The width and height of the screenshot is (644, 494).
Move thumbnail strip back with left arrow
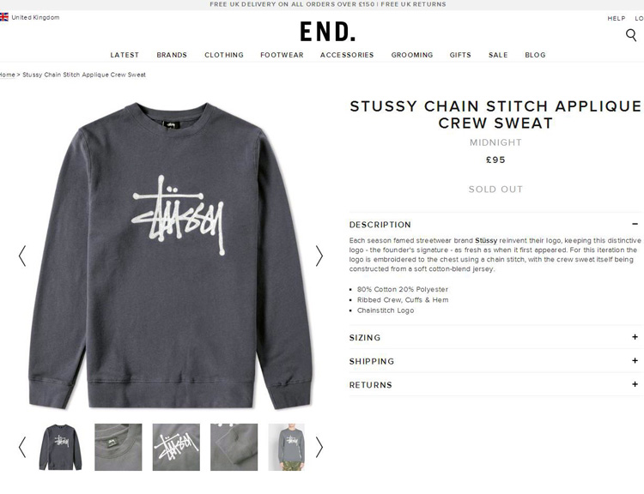(22, 447)
